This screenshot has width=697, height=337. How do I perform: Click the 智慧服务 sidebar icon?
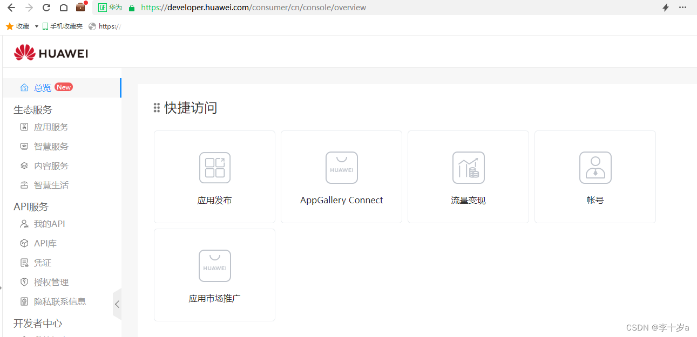[x=24, y=147]
